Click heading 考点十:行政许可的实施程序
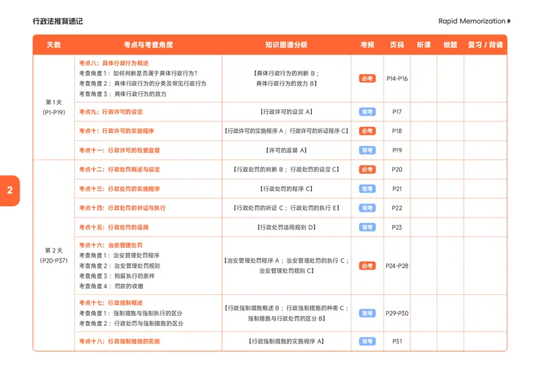 pyautogui.click(x=116, y=131)
